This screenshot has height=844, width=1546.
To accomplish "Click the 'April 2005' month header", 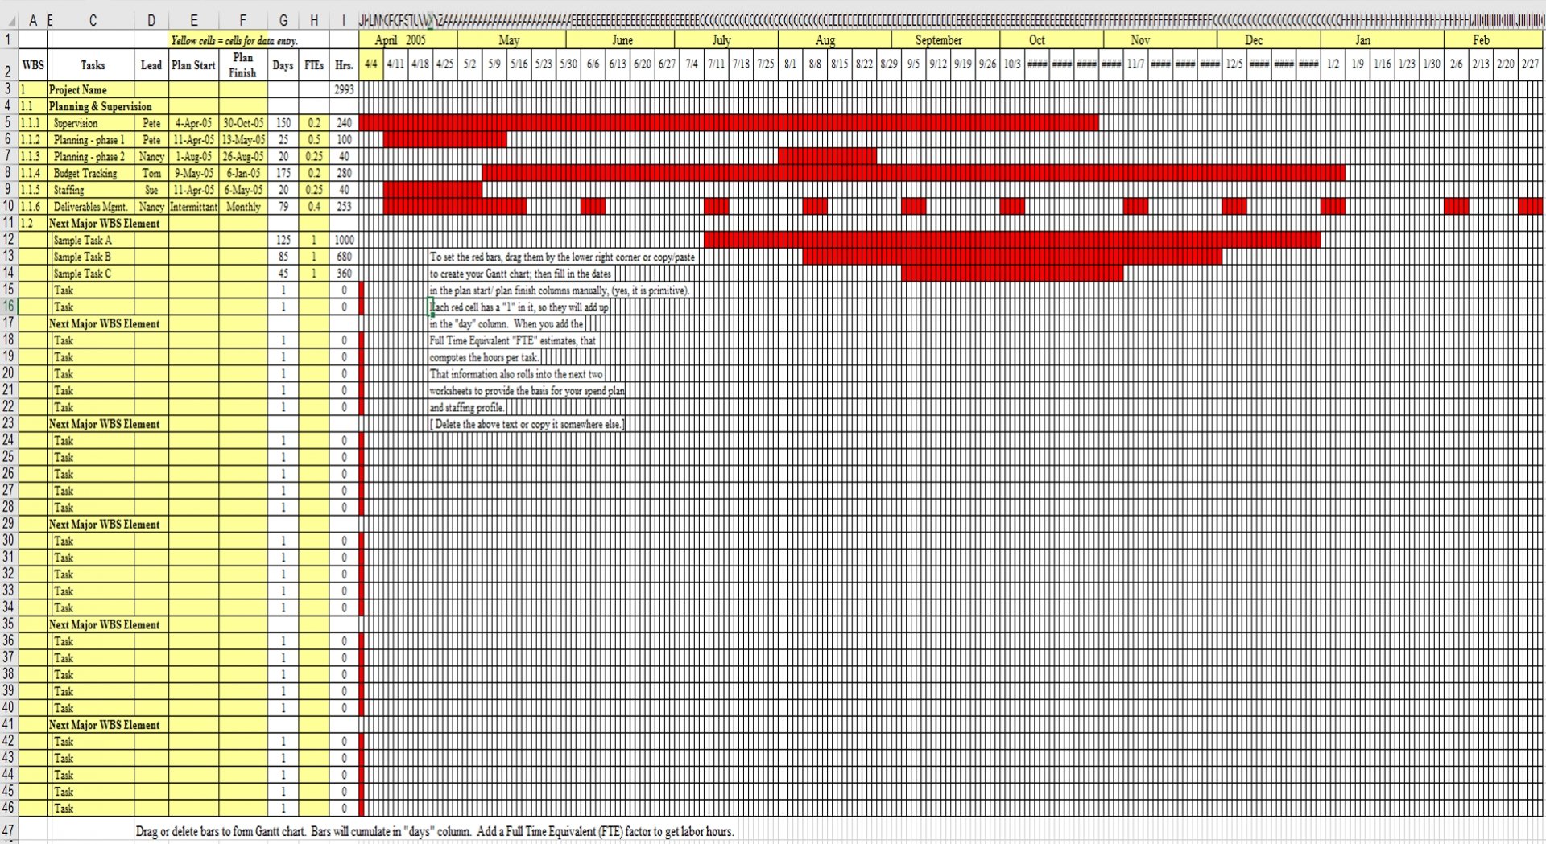I will [408, 40].
